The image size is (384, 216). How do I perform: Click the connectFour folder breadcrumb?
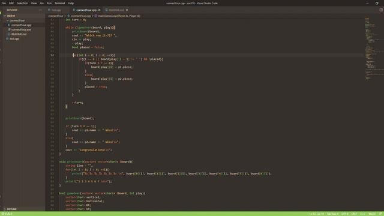point(56,16)
